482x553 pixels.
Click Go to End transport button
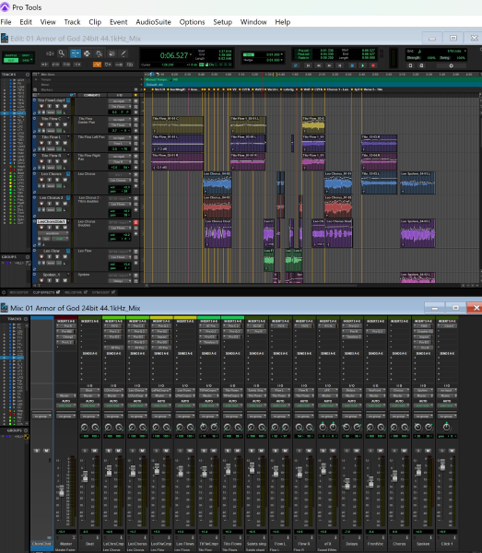[x=340, y=65]
